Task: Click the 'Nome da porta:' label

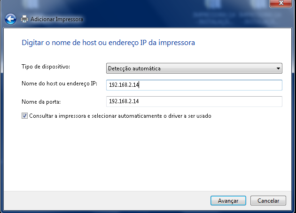Action: [41, 102]
